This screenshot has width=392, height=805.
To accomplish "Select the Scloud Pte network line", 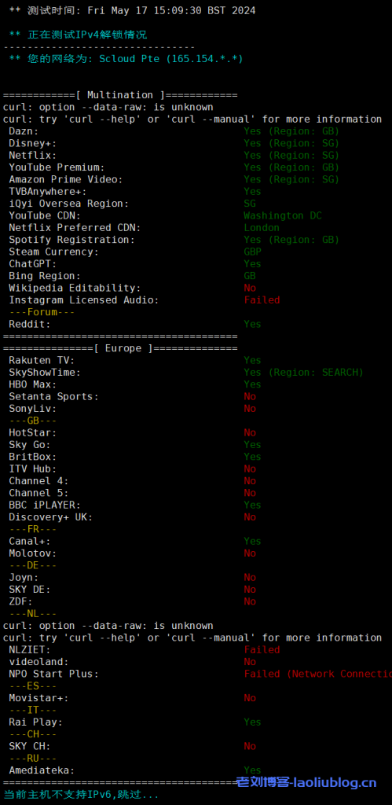I will coord(126,59).
